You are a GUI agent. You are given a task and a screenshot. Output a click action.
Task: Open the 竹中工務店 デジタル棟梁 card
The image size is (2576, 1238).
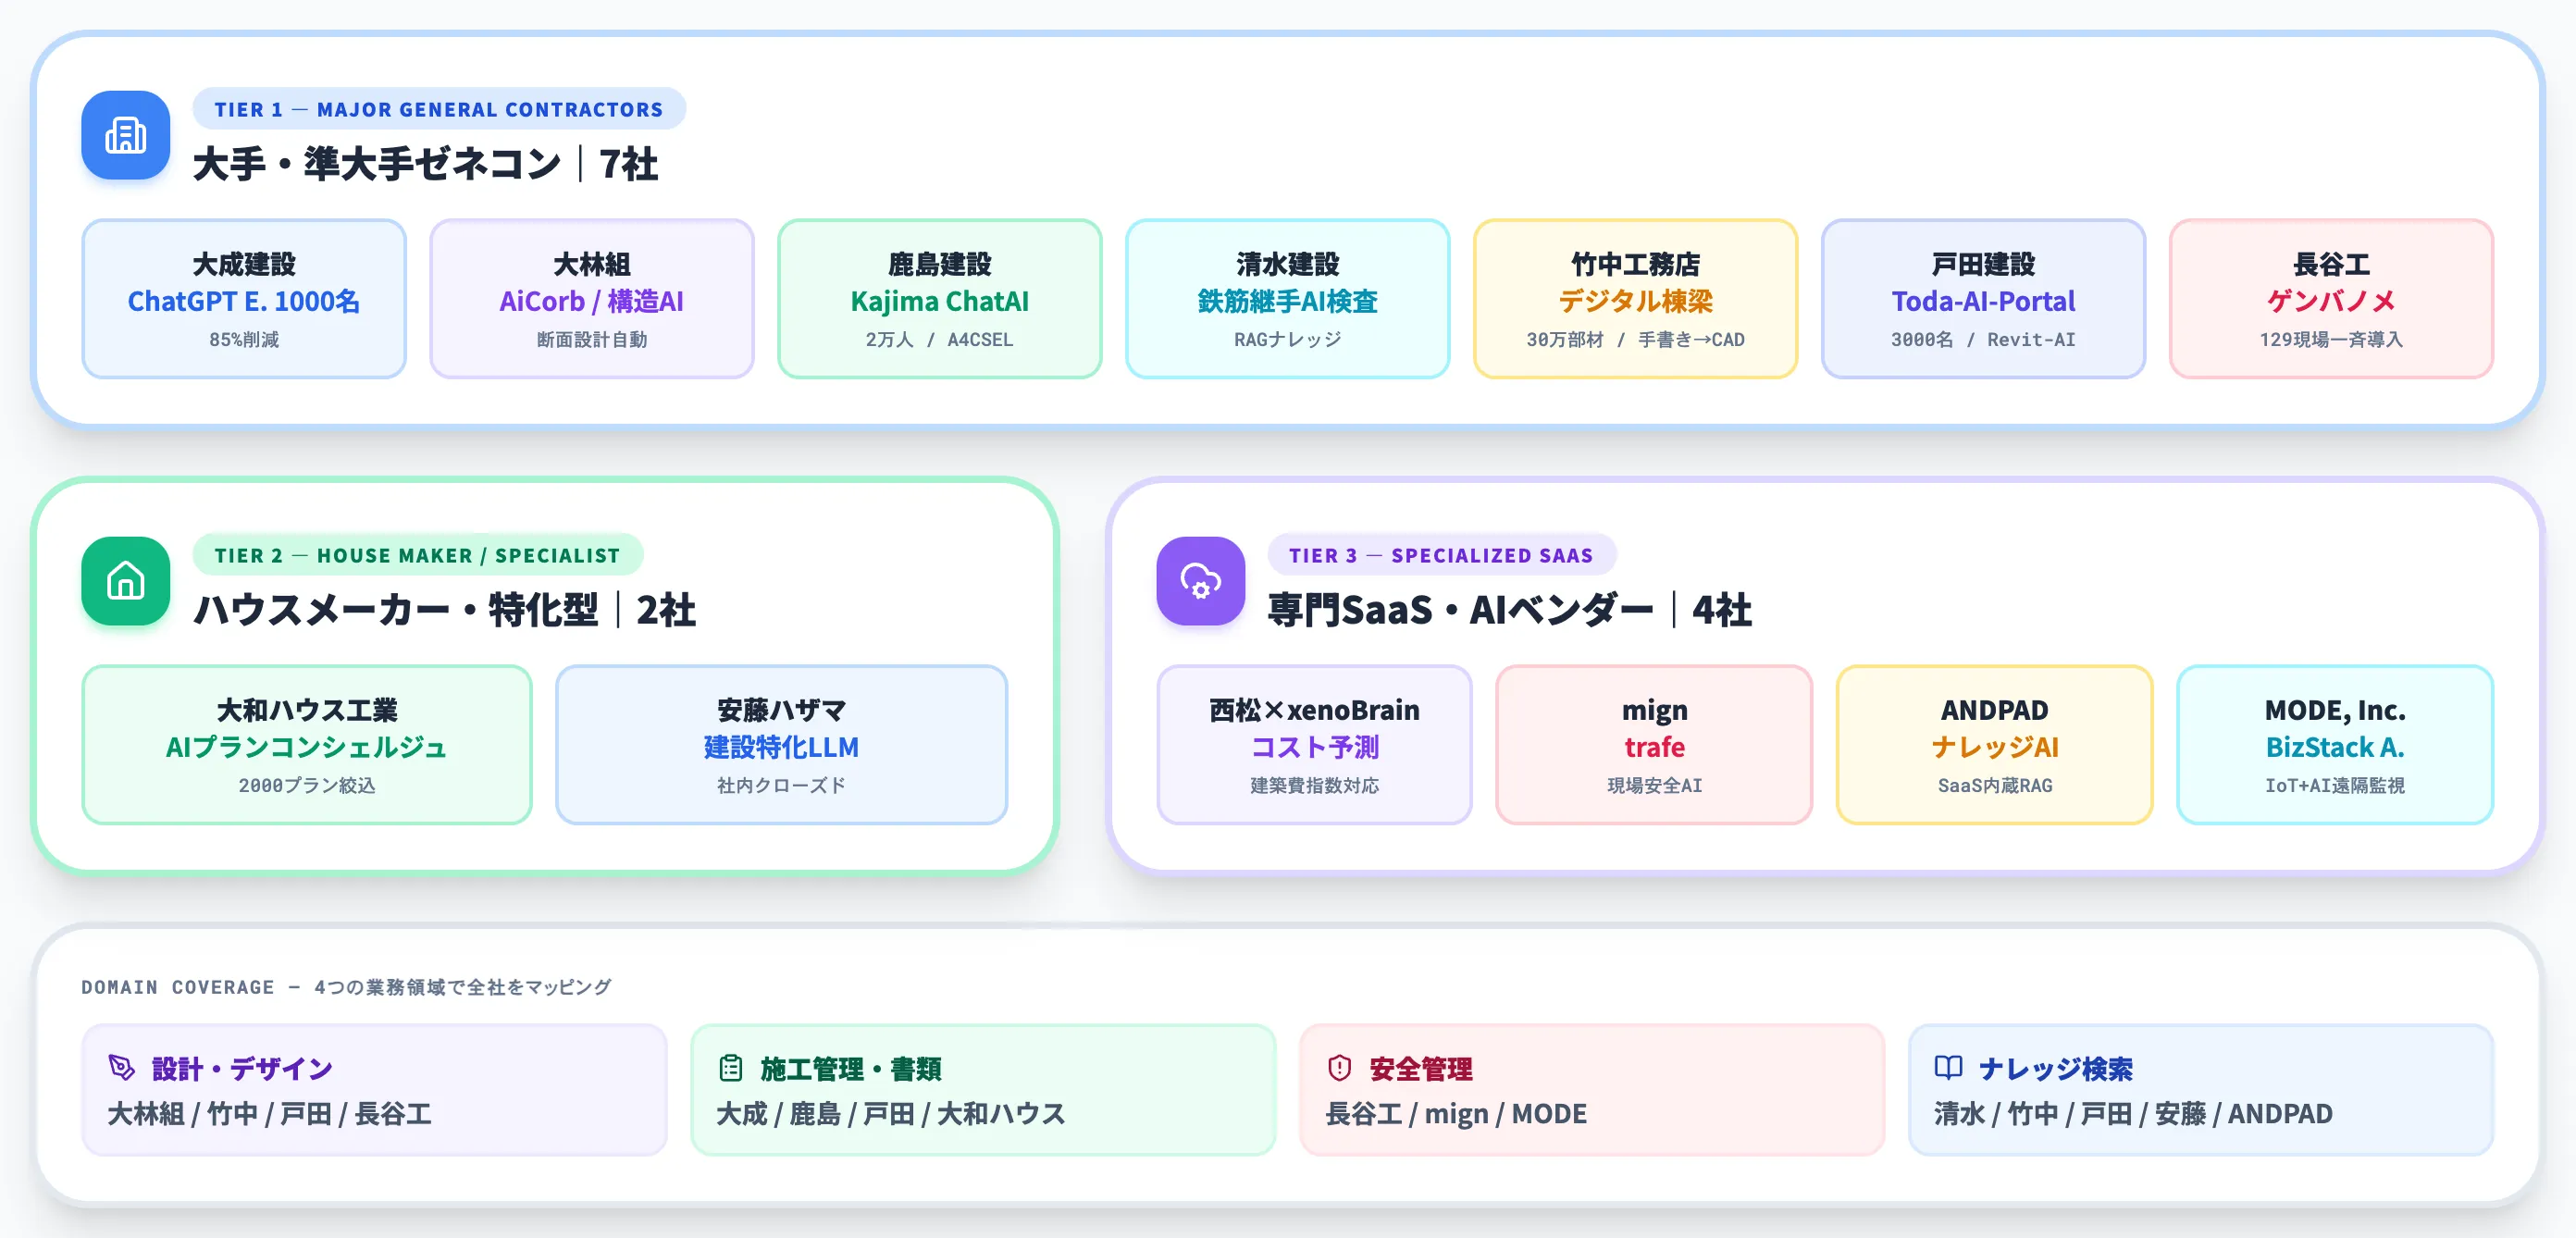point(1636,299)
